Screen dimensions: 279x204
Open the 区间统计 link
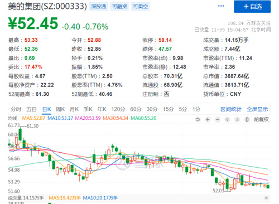tap(231, 109)
